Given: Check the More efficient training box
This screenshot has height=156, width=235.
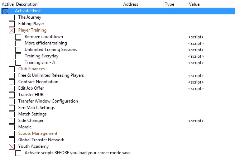Looking at the screenshot, I should point(18,43).
